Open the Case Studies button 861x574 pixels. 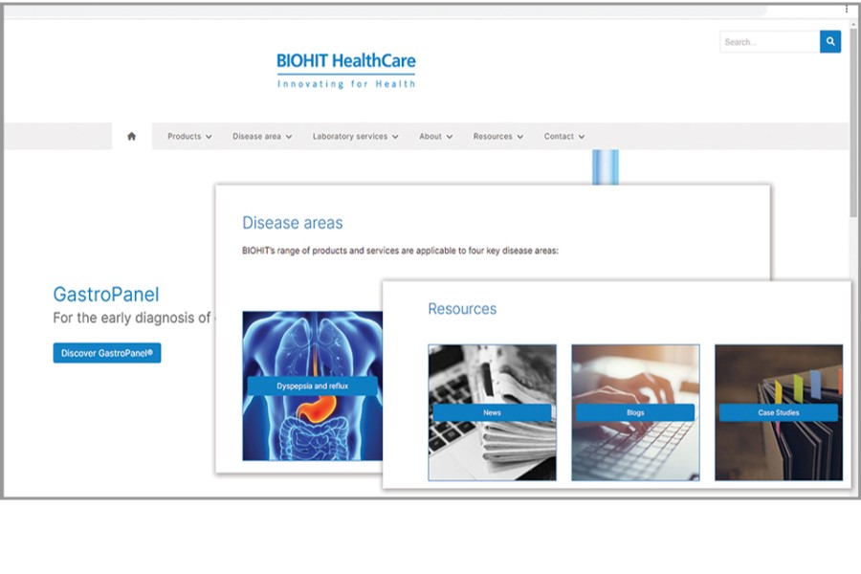779,412
